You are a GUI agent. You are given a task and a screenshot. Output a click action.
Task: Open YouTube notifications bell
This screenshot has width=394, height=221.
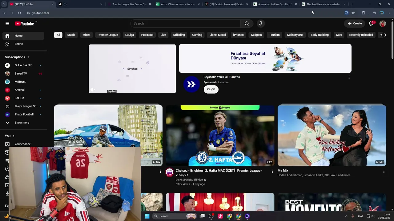(371, 24)
